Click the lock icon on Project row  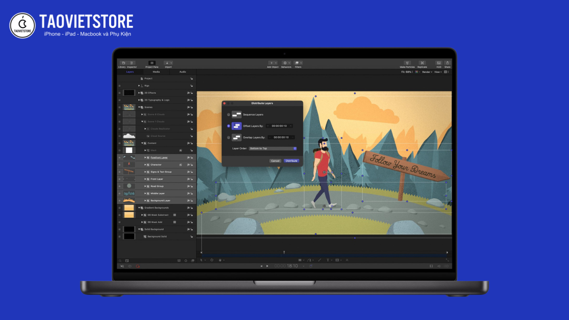click(192, 78)
